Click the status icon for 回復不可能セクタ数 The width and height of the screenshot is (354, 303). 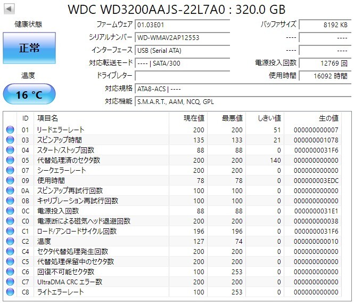click(x=10, y=272)
